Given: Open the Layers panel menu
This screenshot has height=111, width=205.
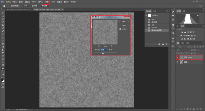Looking at the screenshot, I should pos(203,43).
